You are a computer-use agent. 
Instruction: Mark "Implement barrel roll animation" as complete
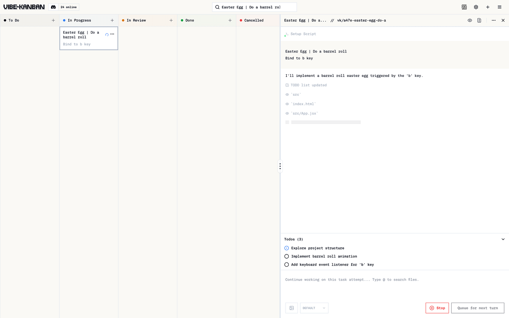click(x=287, y=256)
